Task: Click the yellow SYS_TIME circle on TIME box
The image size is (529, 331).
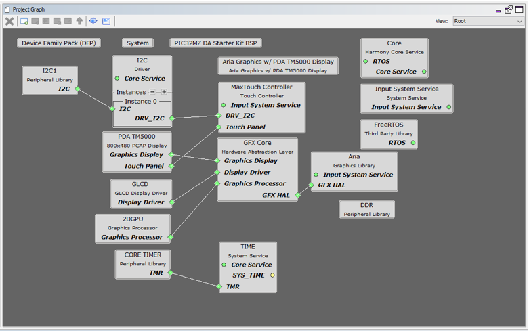Action: pyautogui.click(x=272, y=275)
